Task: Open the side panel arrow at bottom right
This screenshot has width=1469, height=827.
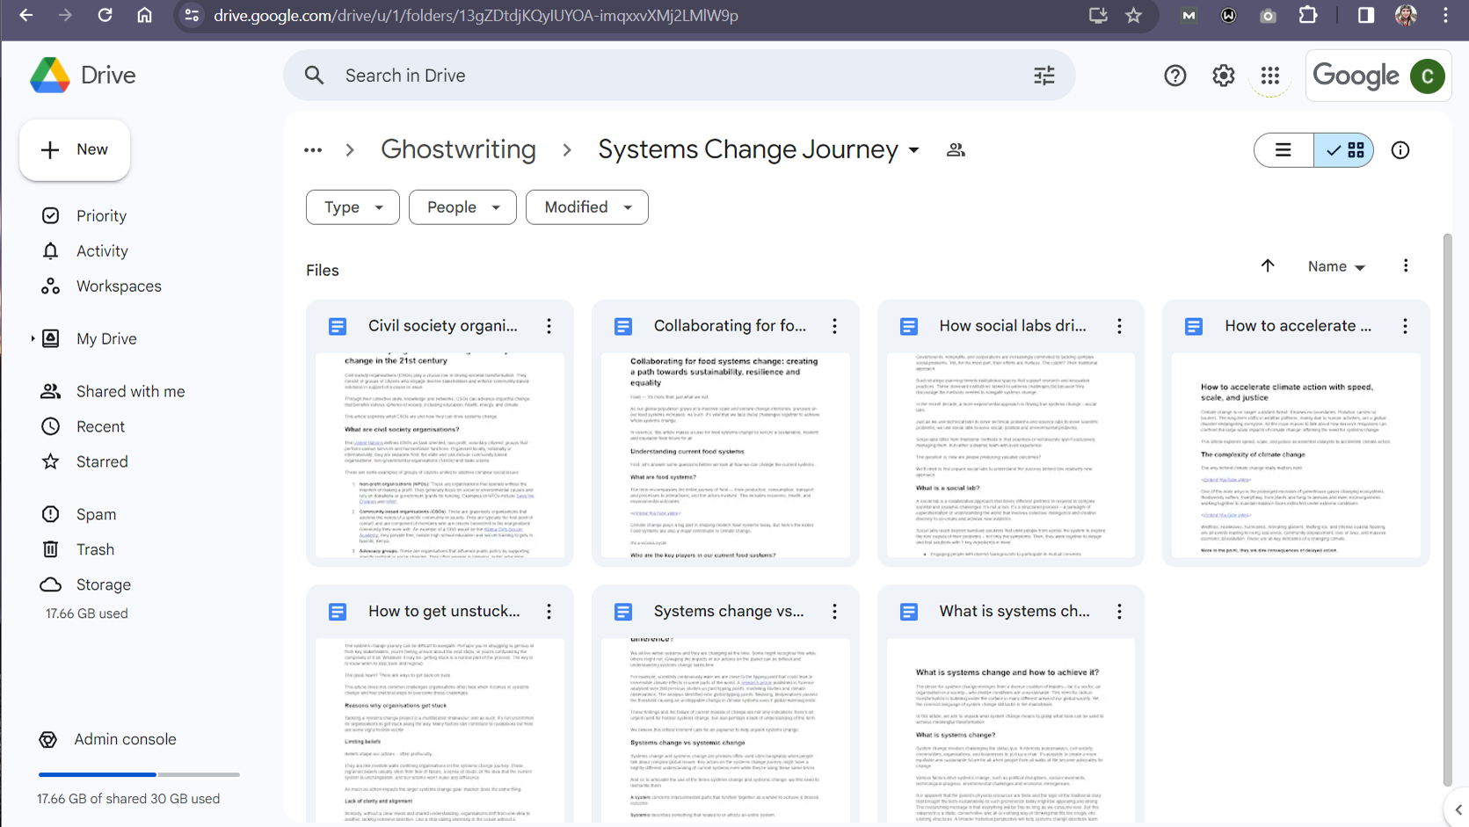Action: pos(1458,809)
